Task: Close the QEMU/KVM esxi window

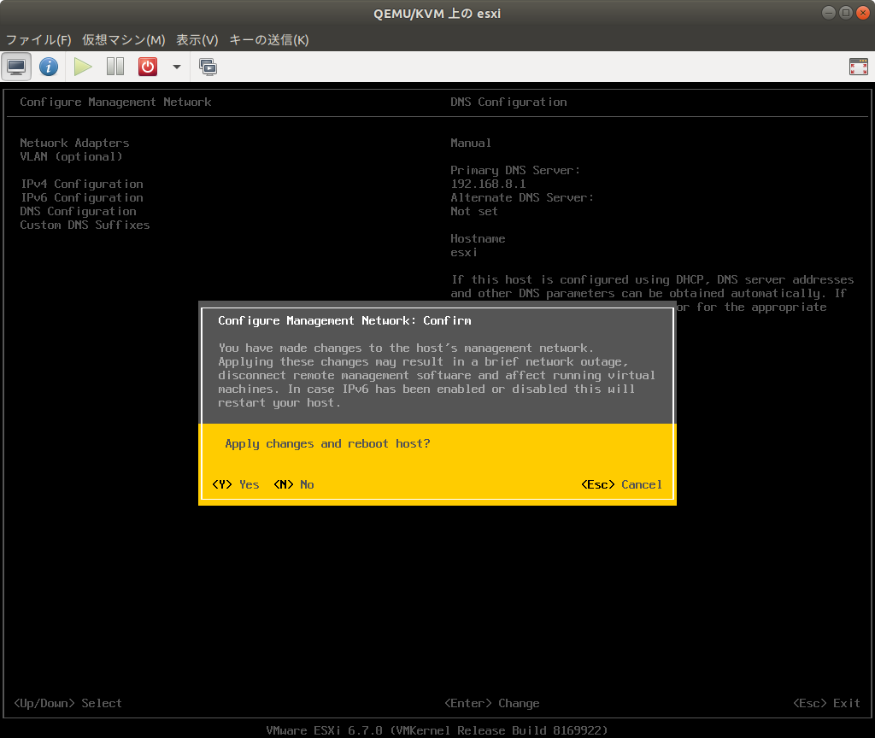Action: coord(863,12)
